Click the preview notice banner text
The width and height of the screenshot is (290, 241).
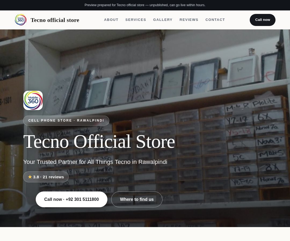click(145, 5)
